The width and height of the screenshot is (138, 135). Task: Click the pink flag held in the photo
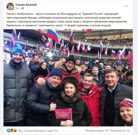(x=63, y=114)
